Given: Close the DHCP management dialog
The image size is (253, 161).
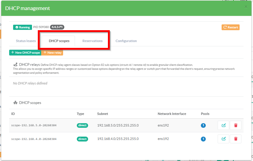Looking at the screenshot, I should [246, 7].
